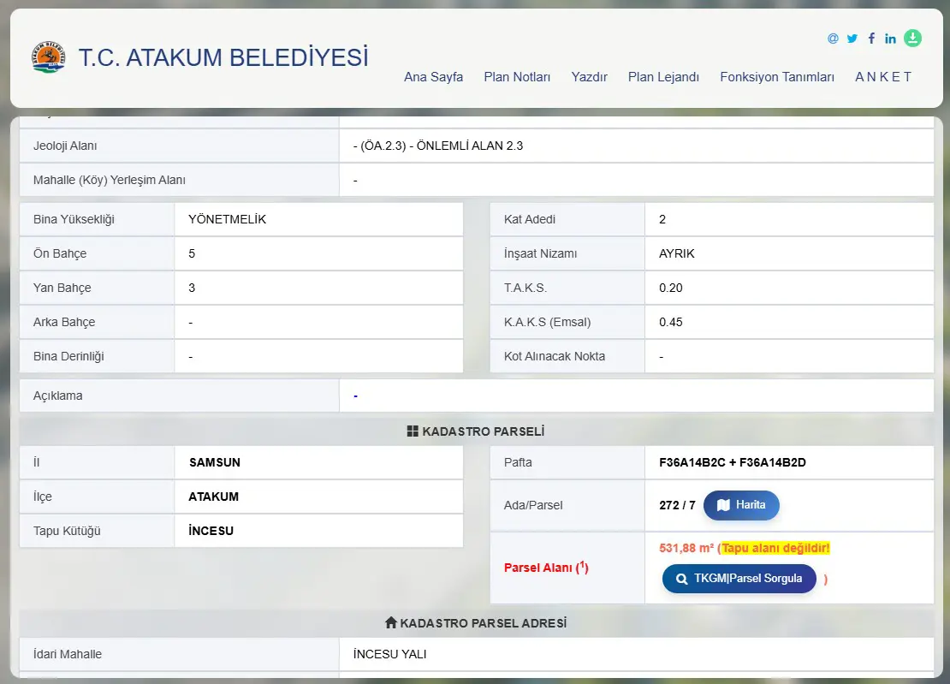
Task: Open the LinkedIn icon
Action: 890,39
